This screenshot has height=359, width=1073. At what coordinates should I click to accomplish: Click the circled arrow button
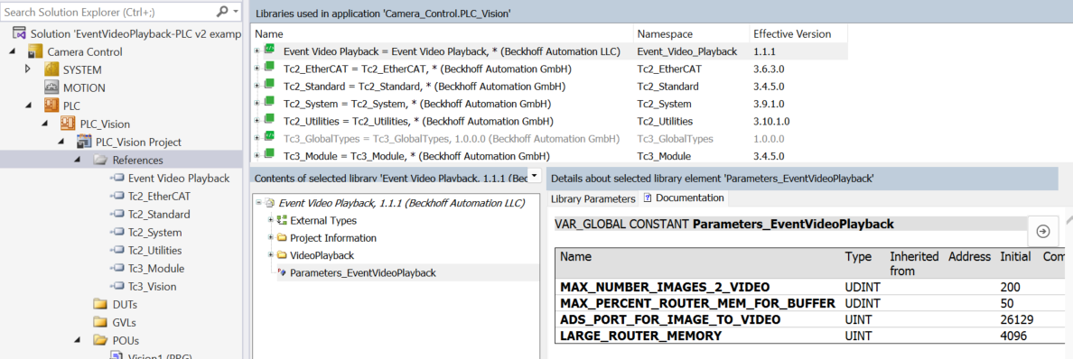(x=1043, y=231)
